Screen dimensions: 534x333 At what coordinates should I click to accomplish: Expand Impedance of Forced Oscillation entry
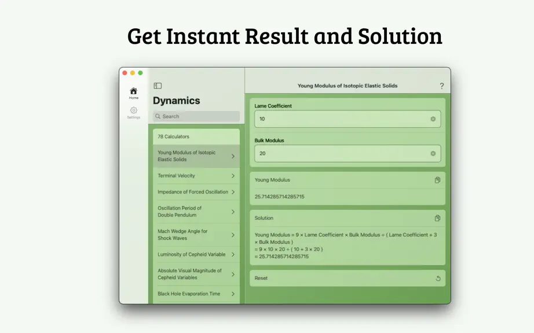196,192
